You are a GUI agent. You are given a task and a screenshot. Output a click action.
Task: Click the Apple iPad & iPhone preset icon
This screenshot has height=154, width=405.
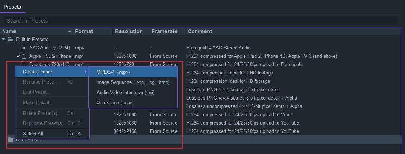24,56
